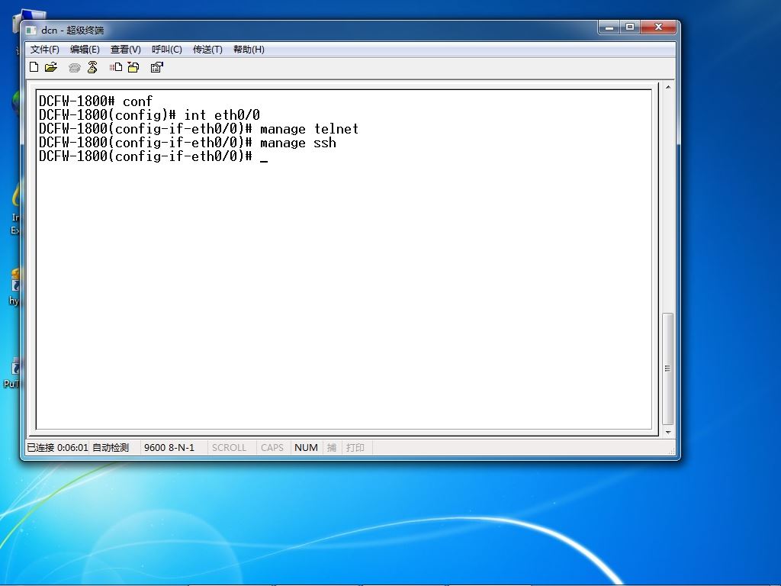The image size is (781, 586).
Task: Click the 捕 capture status indicator
Action: (x=332, y=447)
